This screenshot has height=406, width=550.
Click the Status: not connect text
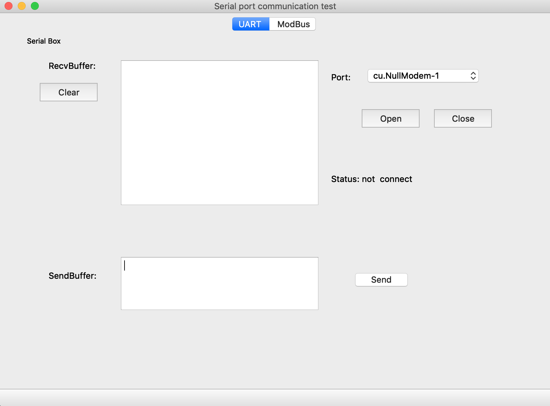[372, 179]
